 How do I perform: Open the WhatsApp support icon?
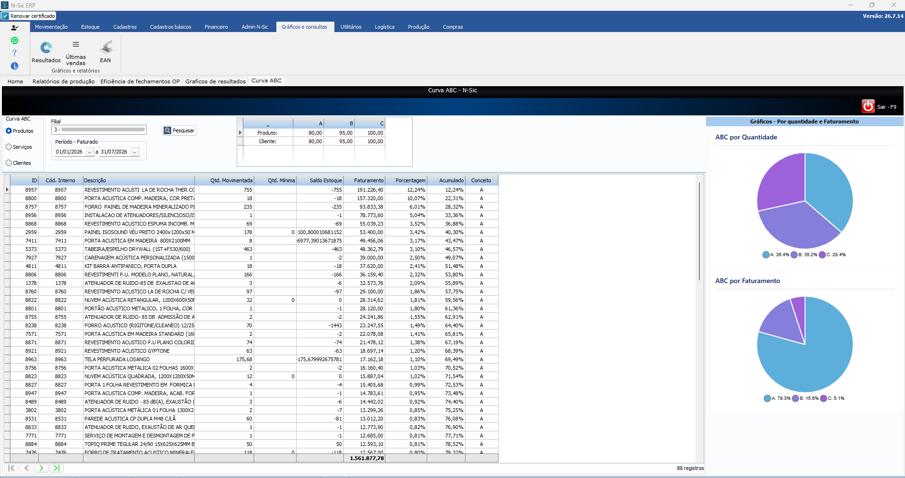pyautogui.click(x=15, y=41)
